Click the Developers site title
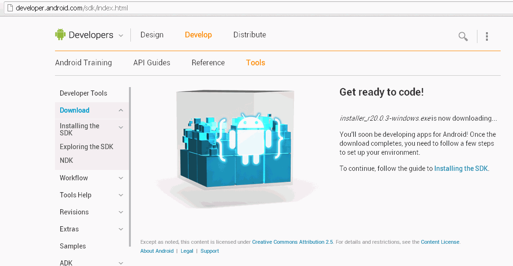Image resolution: width=513 pixels, height=266 pixels. click(x=91, y=35)
